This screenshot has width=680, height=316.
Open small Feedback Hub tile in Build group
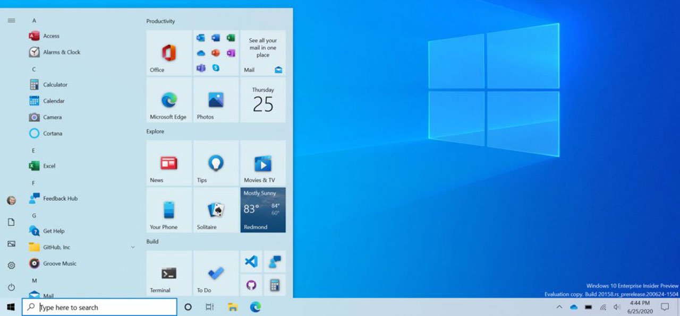pos(275,261)
